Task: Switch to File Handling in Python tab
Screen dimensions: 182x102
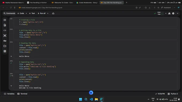Action: coord(37,3)
